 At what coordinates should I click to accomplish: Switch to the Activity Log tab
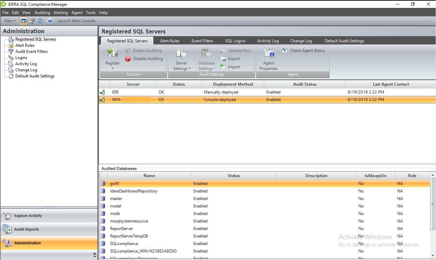pyautogui.click(x=268, y=41)
